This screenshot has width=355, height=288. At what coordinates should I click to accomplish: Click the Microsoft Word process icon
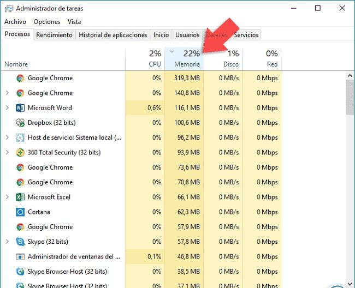[x=20, y=108]
